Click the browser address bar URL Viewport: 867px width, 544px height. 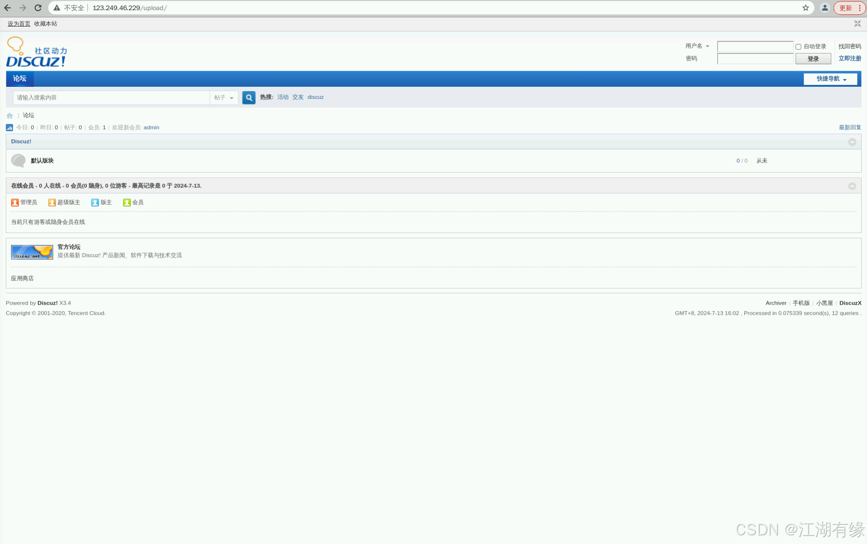click(129, 8)
